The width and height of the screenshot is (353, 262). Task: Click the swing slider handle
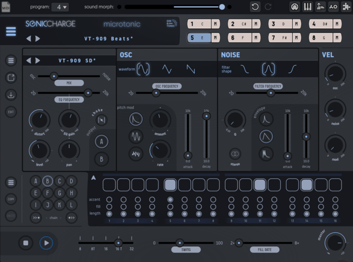coord(179,243)
